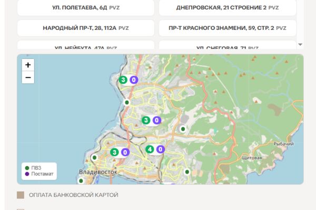Click purple 0 cluster in map center
Screen dimensions: 316x210
(x=157, y=120)
